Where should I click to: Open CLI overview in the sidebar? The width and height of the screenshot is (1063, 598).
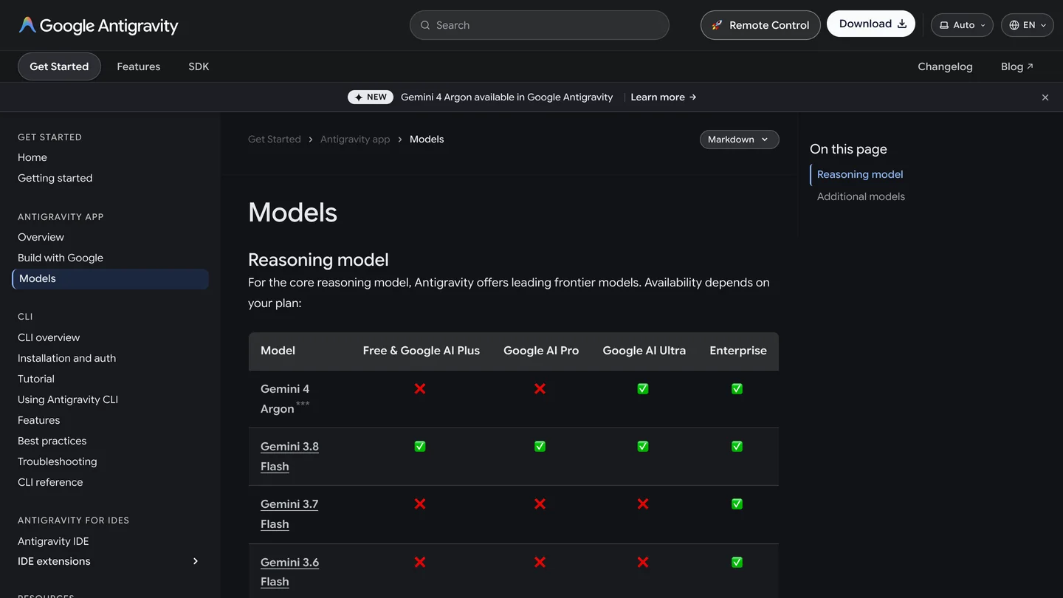pyautogui.click(x=49, y=337)
